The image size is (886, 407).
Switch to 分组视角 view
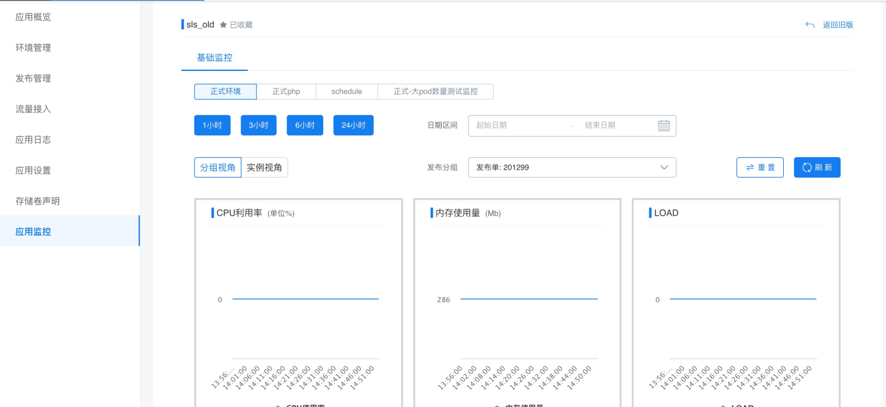(218, 167)
